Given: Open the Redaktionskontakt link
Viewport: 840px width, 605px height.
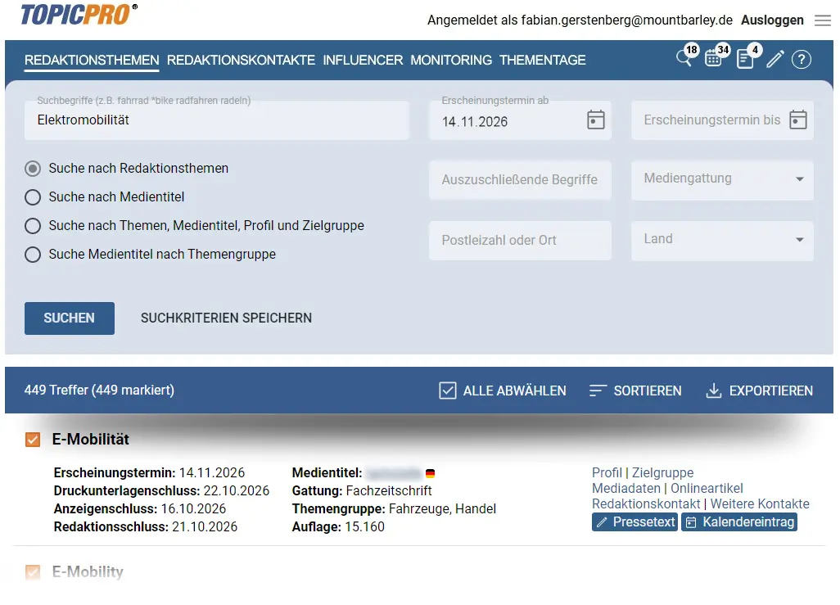Looking at the screenshot, I should click(x=646, y=503).
